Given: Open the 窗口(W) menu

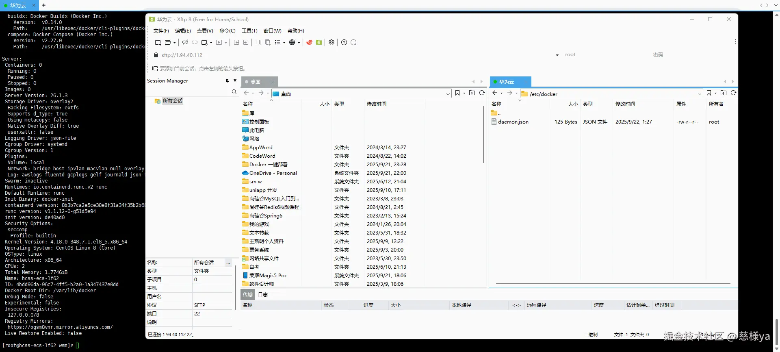Looking at the screenshot, I should [272, 31].
